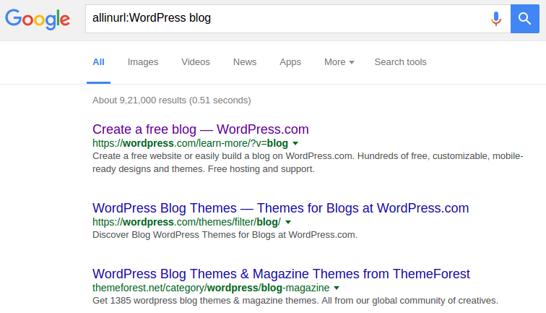Open 'WordPress Blog Themes — Themes for Blogs' result
This screenshot has height=313, width=546.
(x=280, y=208)
